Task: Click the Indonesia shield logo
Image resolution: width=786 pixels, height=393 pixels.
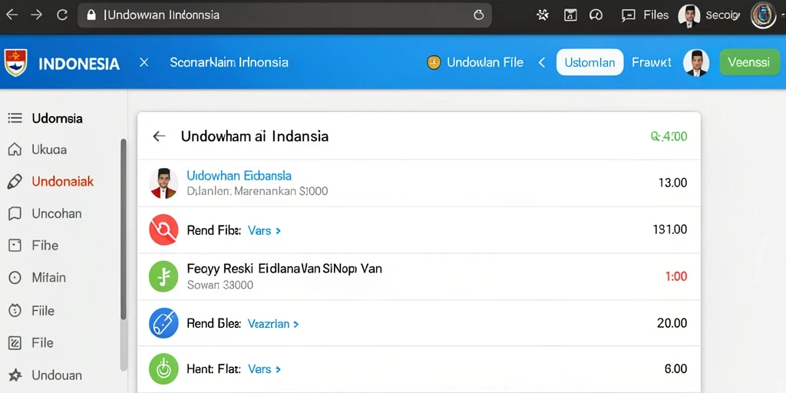Action: (x=15, y=62)
